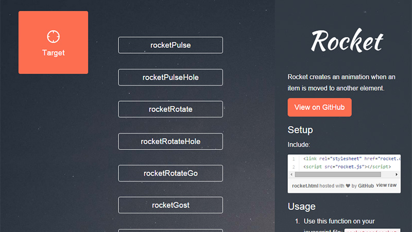Open View on GitHub link
Screen dimensions: 412x232
319,107
